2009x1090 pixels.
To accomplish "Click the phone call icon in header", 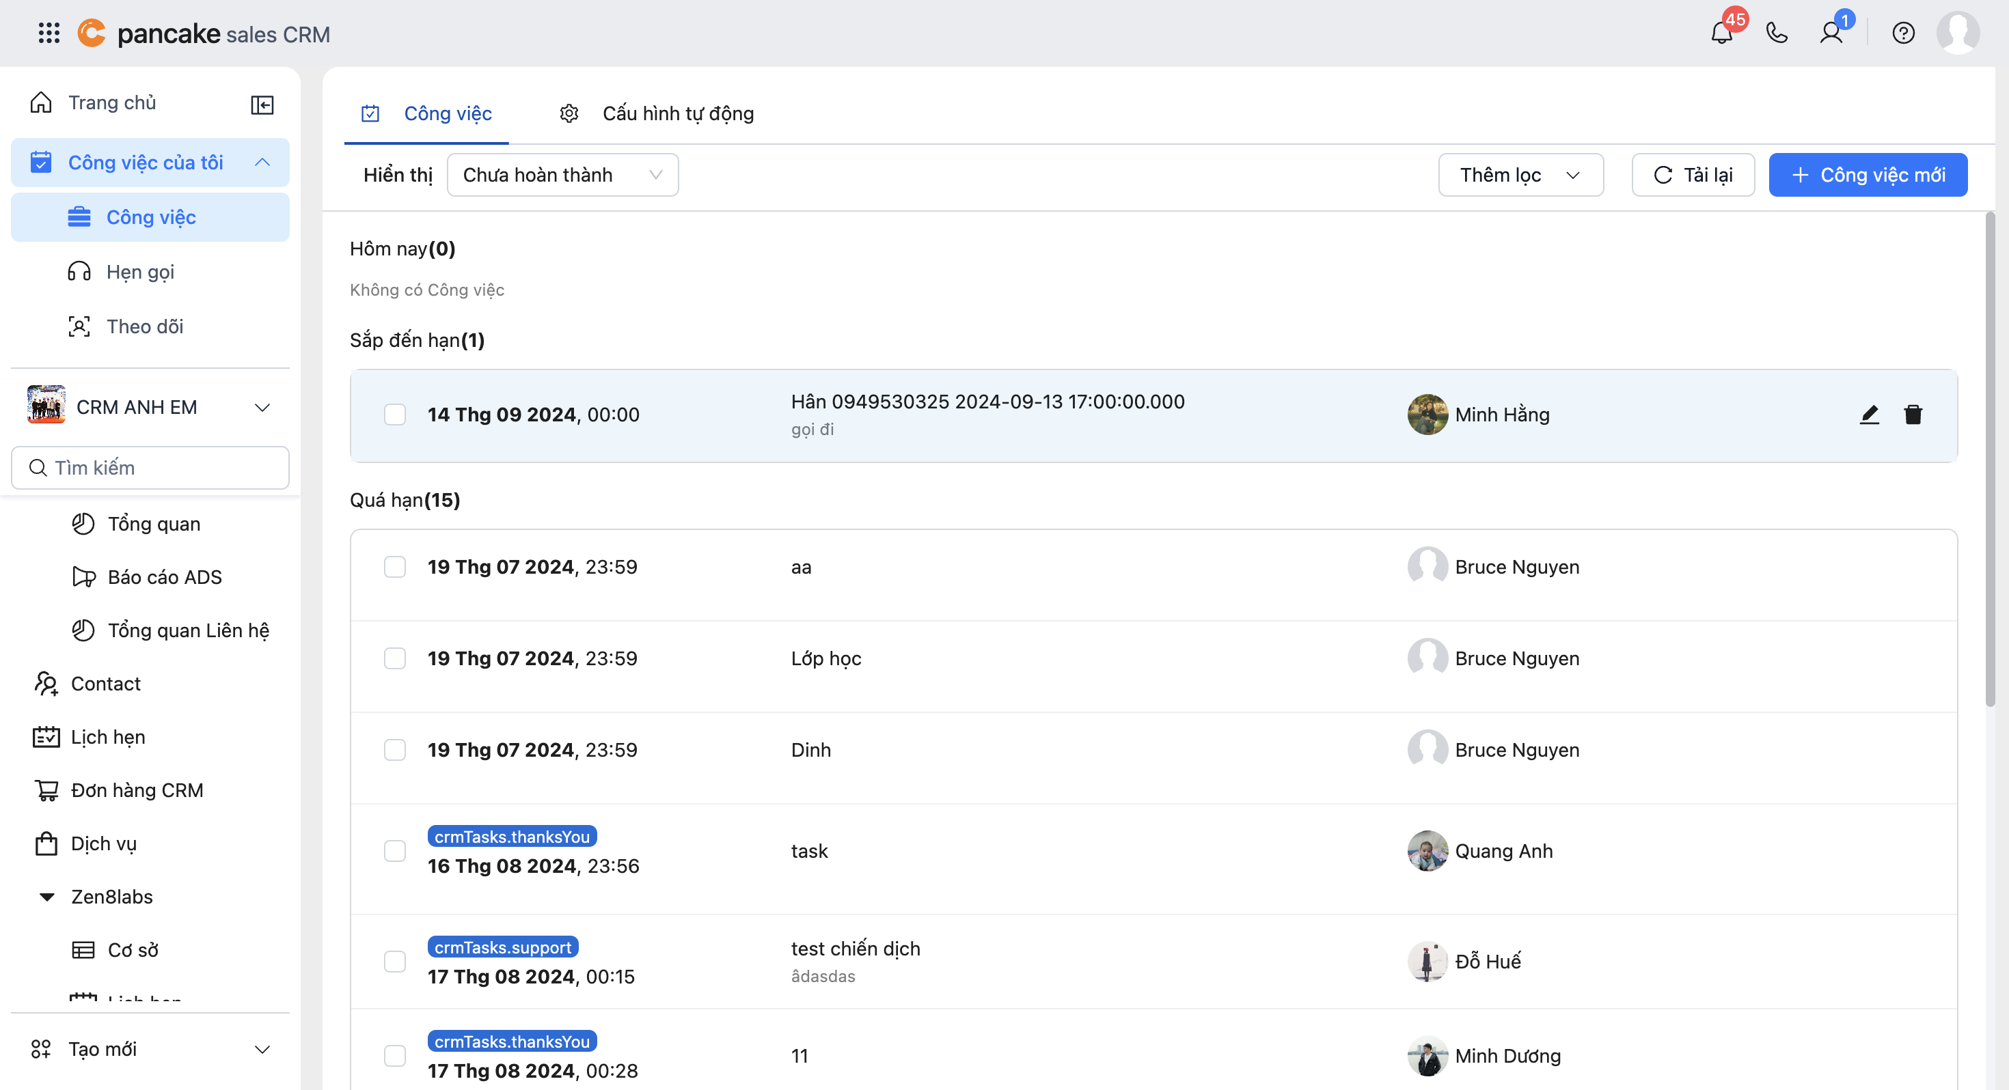I will (1777, 33).
